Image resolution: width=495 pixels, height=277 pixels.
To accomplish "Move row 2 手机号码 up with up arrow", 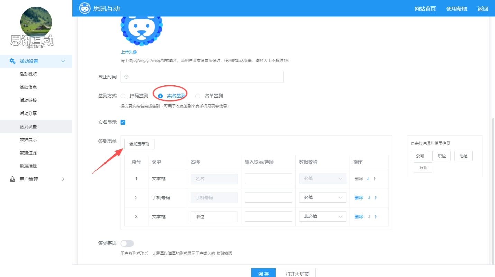I will click(376, 198).
